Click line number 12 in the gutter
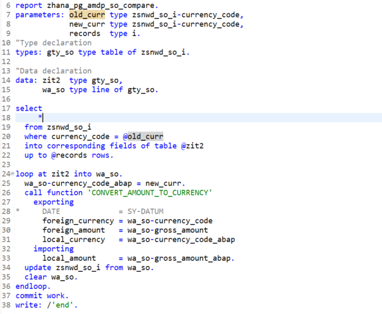 pyautogui.click(x=6, y=62)
